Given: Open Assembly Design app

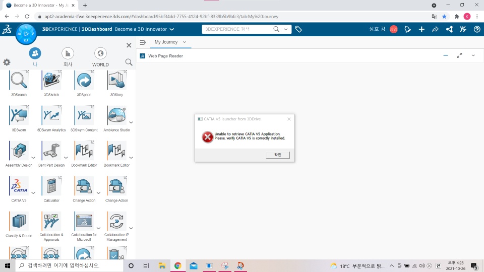Looking at the screenshot, I should coord(19,151).
